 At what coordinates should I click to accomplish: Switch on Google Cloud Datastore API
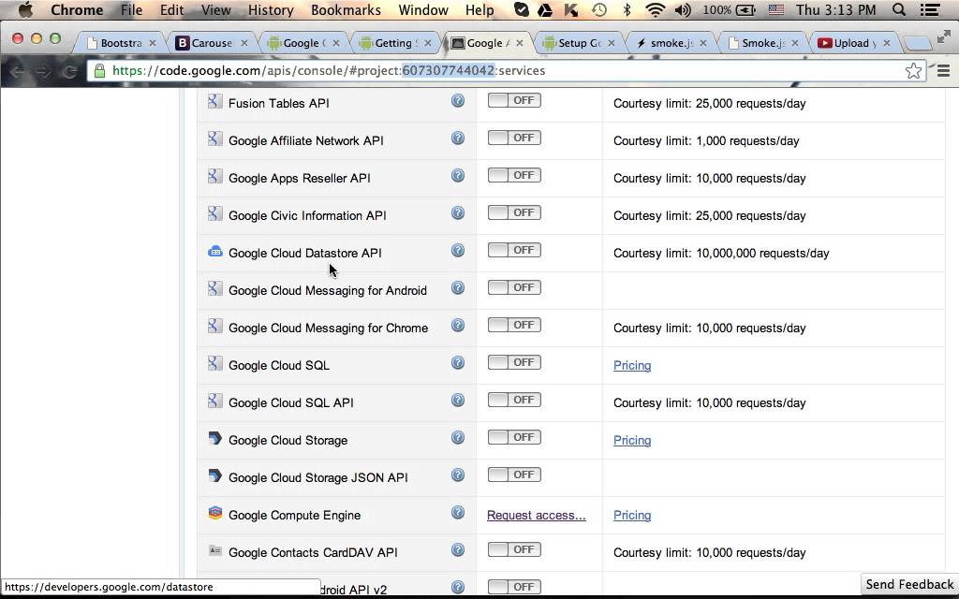coord(514,250)
